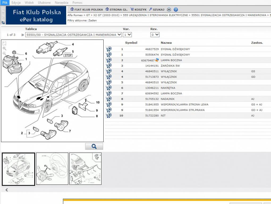Zoom in on the parts diagram
Image resolution: width=271 pixels, height=204 pixels.
tap(5, 49)
